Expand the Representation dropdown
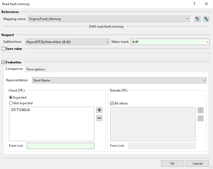This screenshot has height=169, width=213. (x=119, y=80)
